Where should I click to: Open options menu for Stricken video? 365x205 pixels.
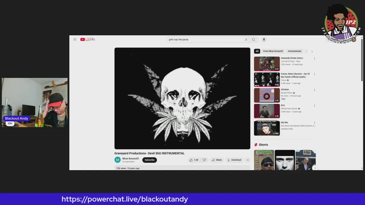coord(315,90)
